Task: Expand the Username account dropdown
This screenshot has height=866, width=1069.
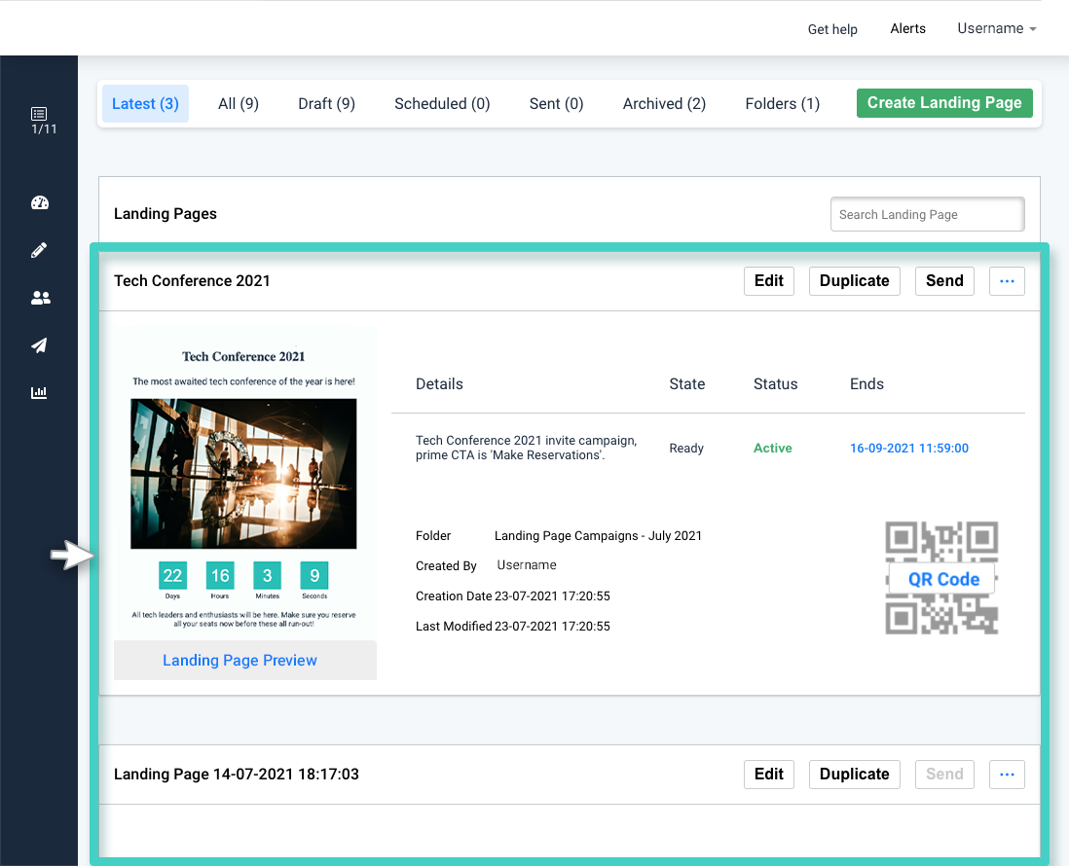Action: pyautogui.click(x=997, y=28)
